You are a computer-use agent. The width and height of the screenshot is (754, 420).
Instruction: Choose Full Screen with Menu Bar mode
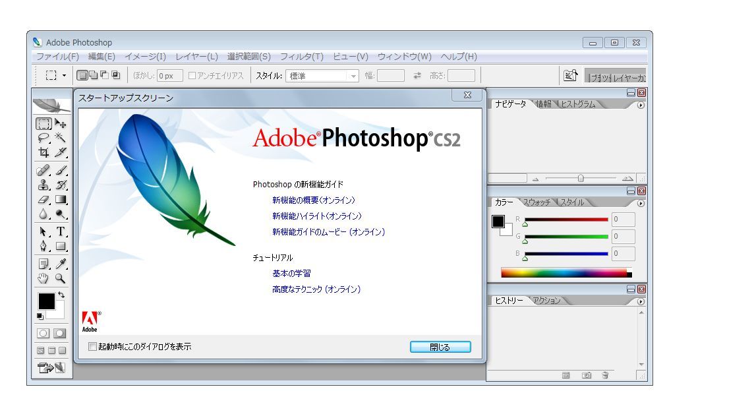coord(51,351)
